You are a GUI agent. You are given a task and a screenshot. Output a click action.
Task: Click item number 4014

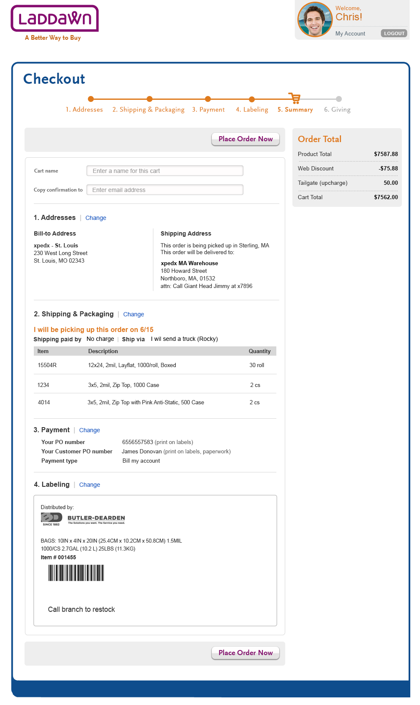[44, 402]
